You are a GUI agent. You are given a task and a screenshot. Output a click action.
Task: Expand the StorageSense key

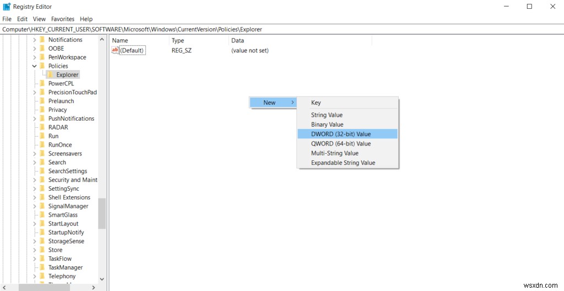[x=35, y=241]
